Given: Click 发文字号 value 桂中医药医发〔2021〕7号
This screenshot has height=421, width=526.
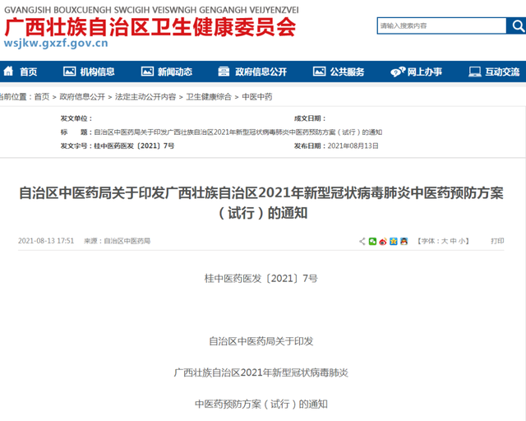Looking at the screenshot, I should coord(134,146).
